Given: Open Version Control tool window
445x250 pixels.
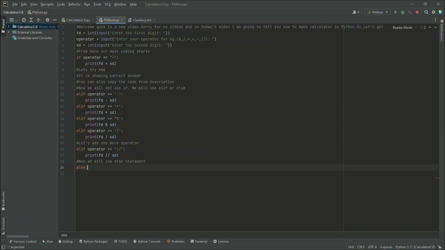Looking at the screenshot, I should (23, 241).
